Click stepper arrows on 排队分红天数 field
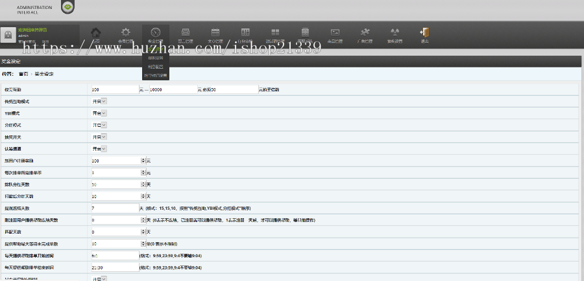 (143, 185)
